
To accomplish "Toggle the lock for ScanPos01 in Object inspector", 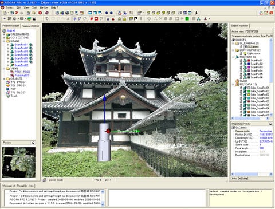I will (241, 60).
